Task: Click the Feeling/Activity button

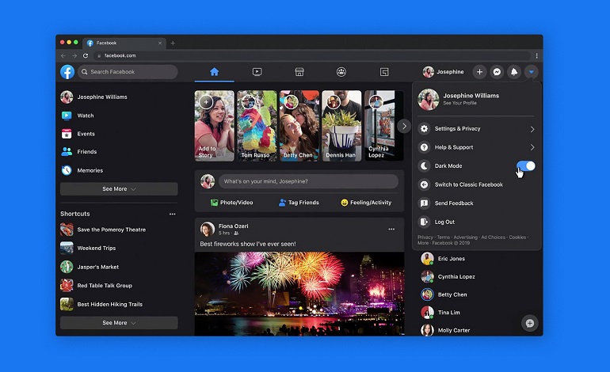Action: [x=366, y=203]
